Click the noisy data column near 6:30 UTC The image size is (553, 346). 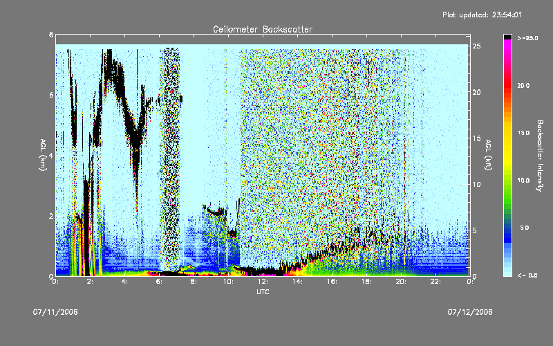169,159
